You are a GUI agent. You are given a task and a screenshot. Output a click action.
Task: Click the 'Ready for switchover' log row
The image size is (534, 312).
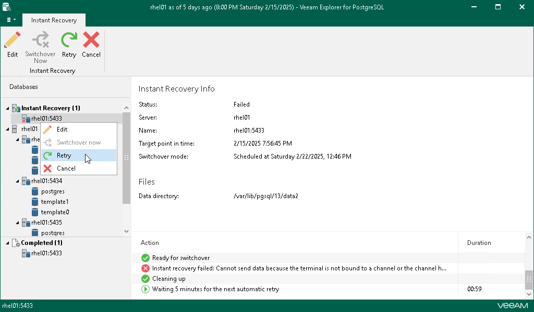329,258
